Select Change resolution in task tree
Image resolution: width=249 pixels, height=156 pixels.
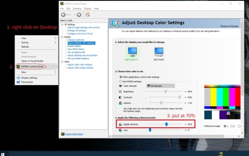click(76, 40)
